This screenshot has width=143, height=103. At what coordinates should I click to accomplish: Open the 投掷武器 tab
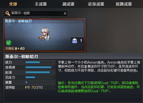124,4
